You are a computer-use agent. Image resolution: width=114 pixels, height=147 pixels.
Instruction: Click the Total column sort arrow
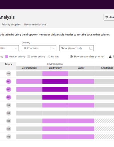(x=12, y=64)
